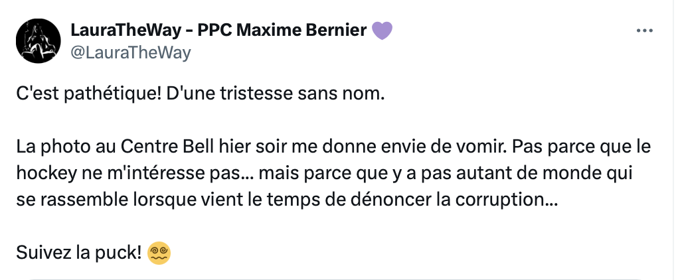Open the @LauraTheWay handle link
The width and height of the screenshot is (676, 280).
click(x=130, y=52)
